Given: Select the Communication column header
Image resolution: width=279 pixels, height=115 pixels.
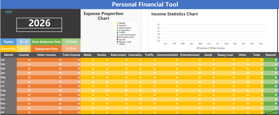Looking at the screenshot, I should click(x=167, y=55).
